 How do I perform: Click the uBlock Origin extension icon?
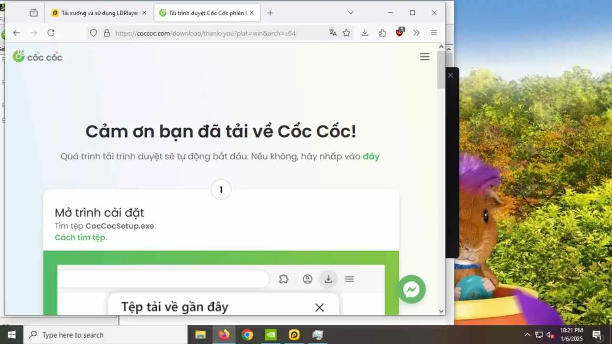[x=400, y=32]
